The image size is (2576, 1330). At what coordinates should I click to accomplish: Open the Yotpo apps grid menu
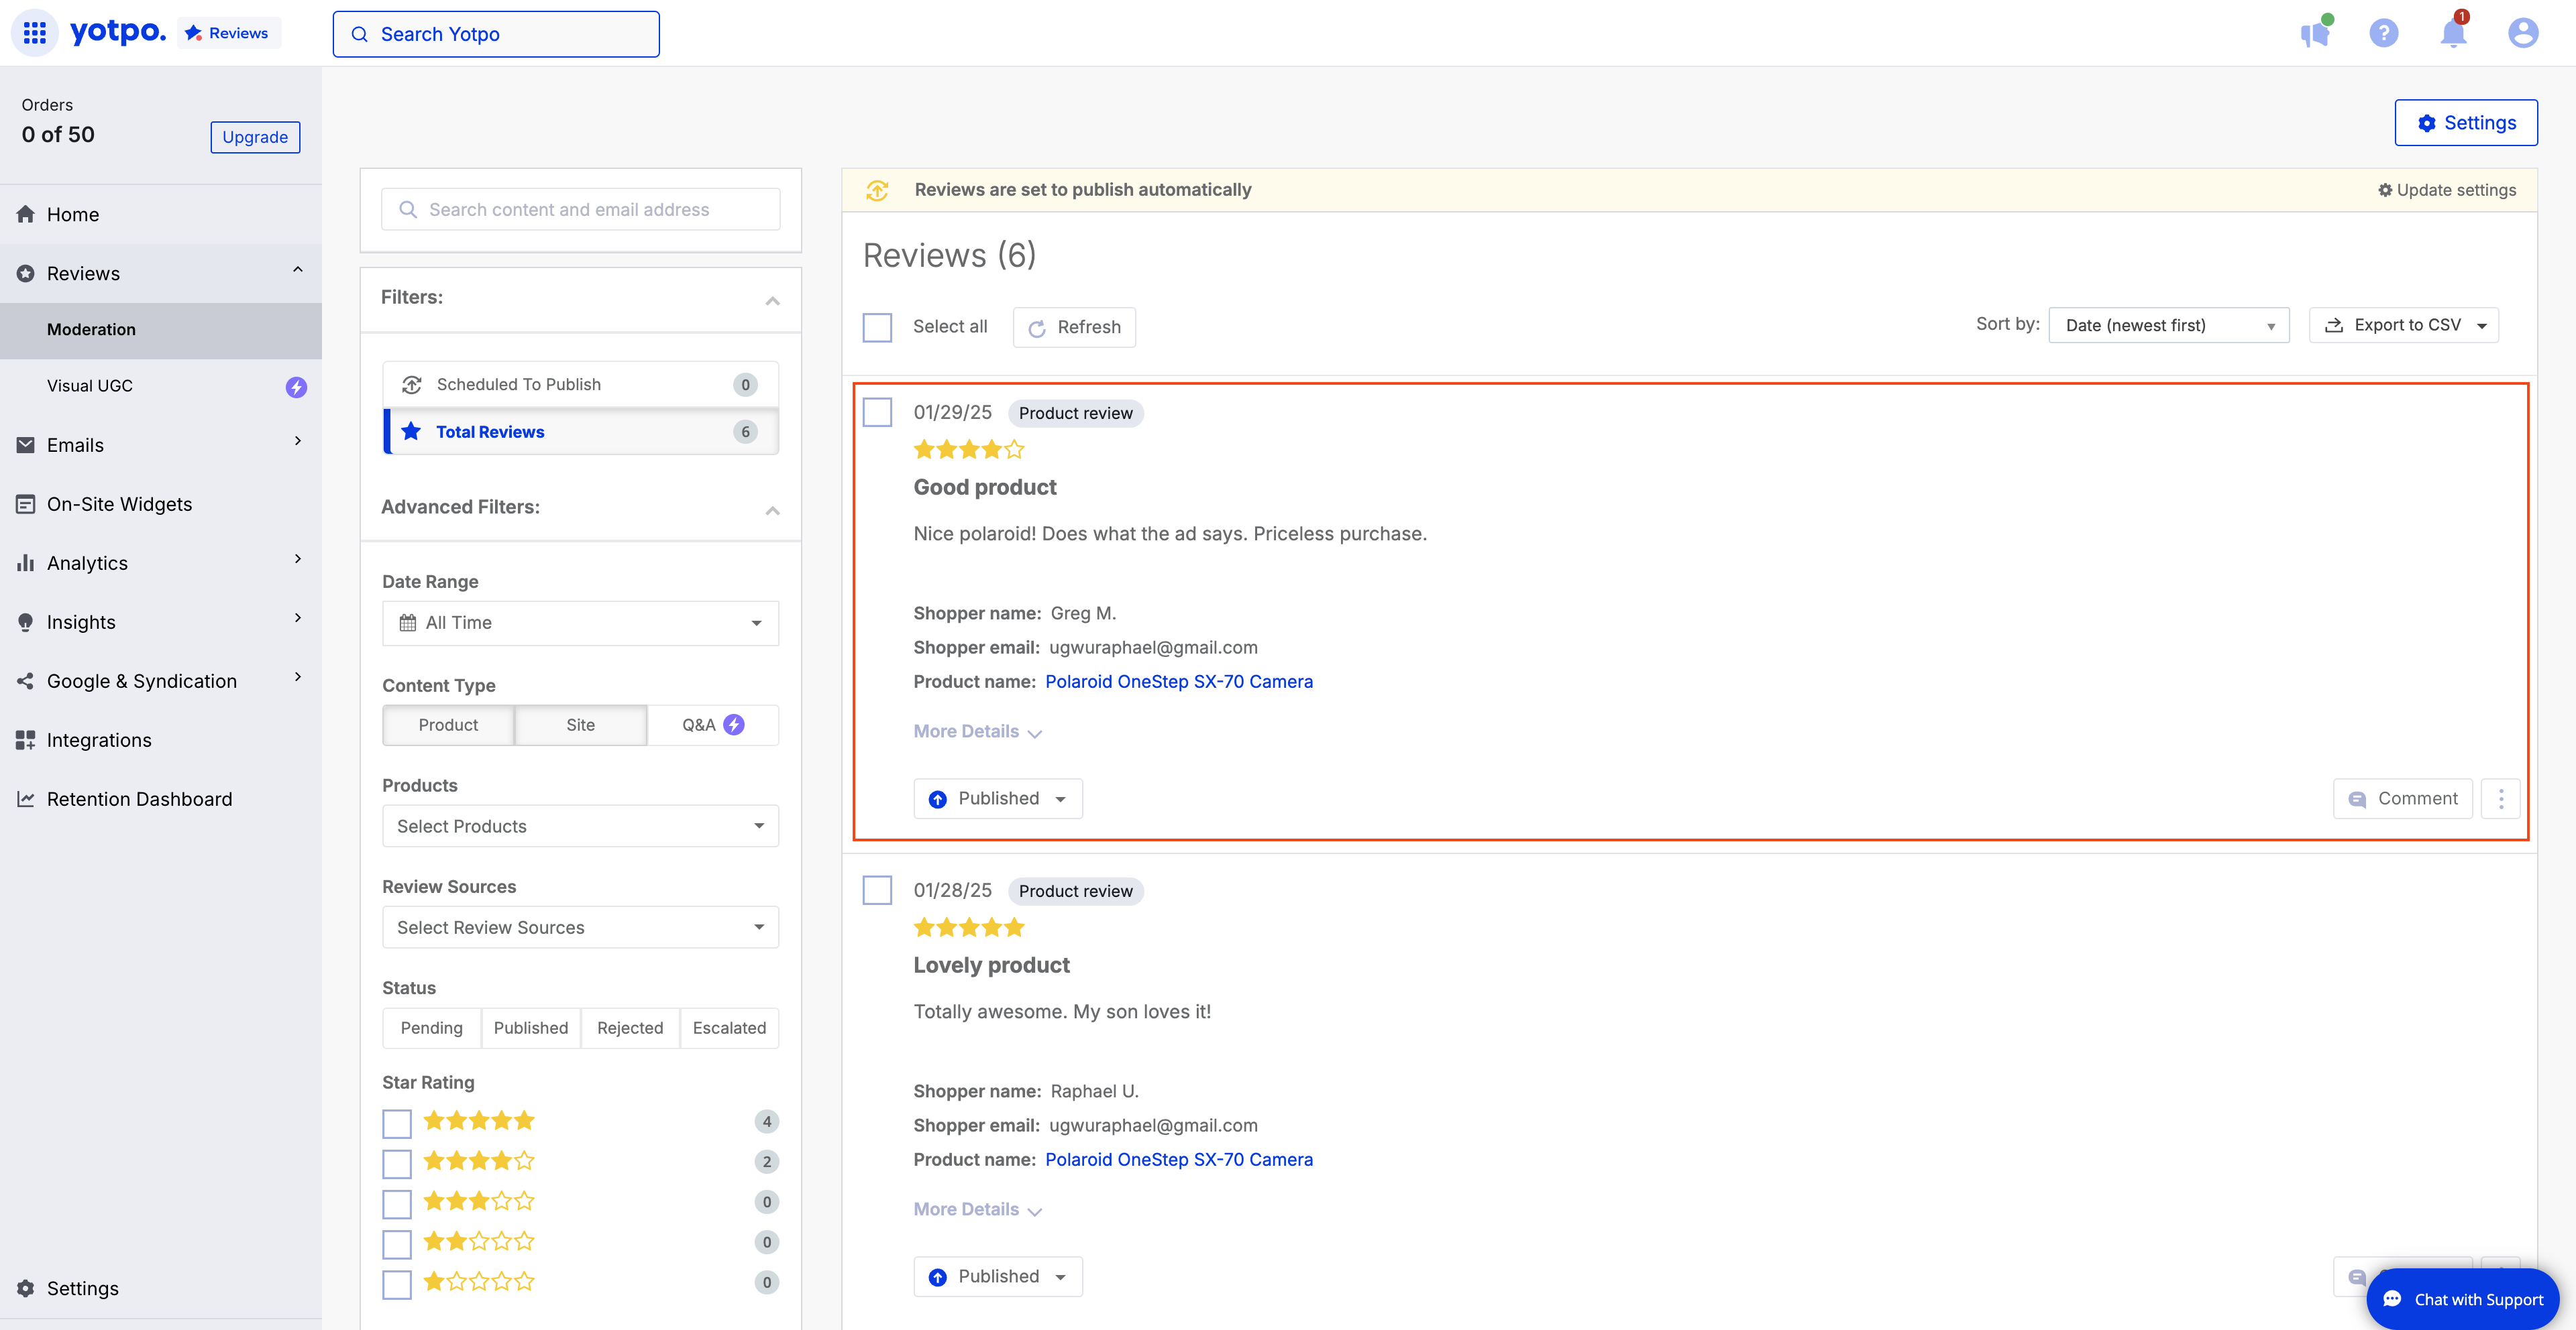(33, 32)
